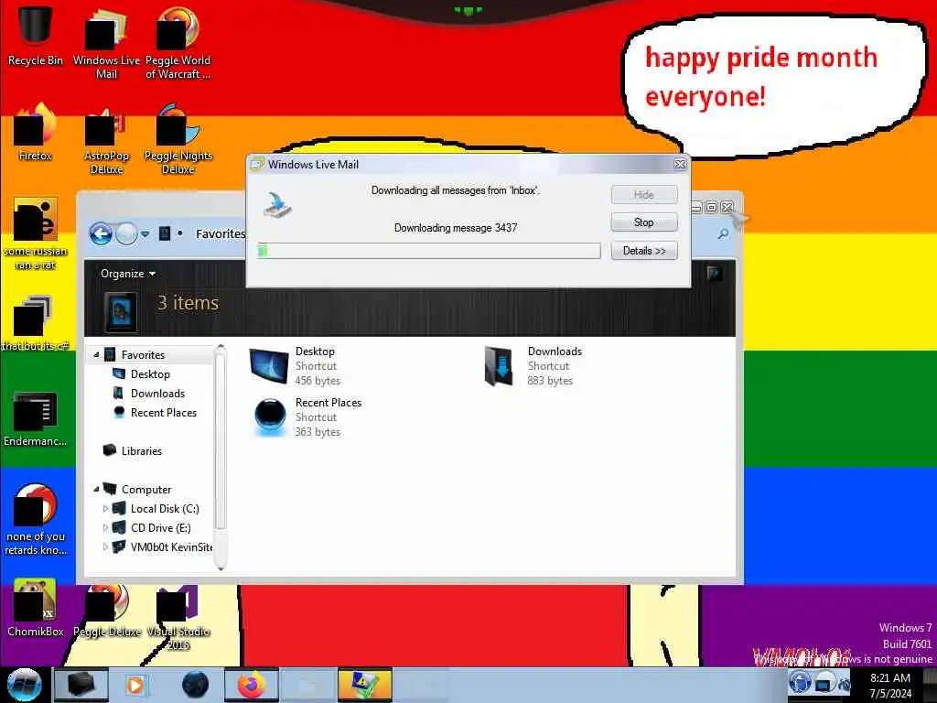Viewport: 937px width, 703px height.
Task: Switch to Windows Live Mail taskbar button
Action: 364,685
